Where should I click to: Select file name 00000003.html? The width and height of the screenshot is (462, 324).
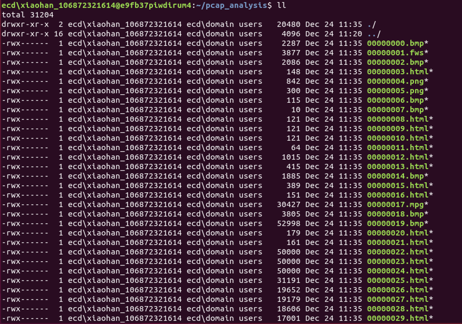coord(398,72)
